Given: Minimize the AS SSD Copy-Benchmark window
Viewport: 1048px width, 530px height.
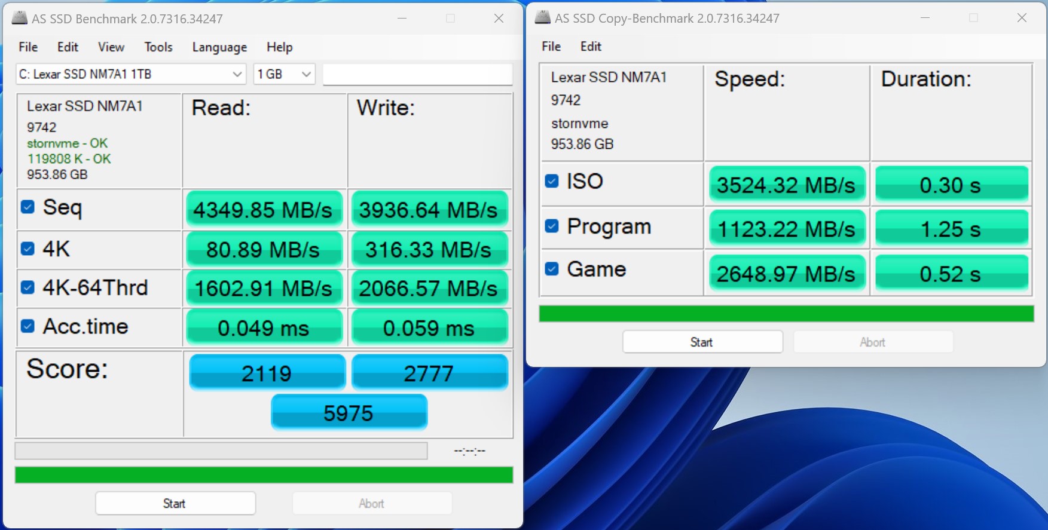Looking at the screenshot, I should click(925, 18).
